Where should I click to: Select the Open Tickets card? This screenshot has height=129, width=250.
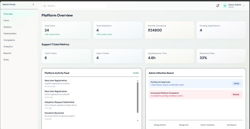point(118,56)
